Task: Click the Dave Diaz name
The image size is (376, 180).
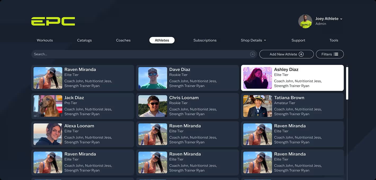Action: (180, 70)
